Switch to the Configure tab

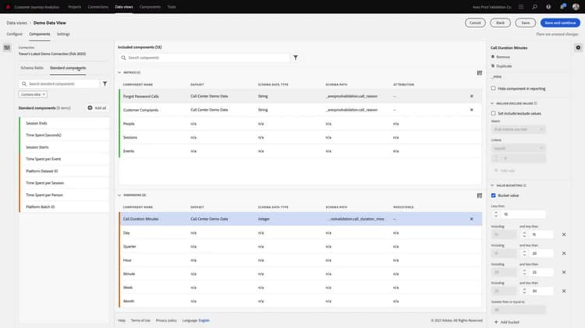pos(15,34)
